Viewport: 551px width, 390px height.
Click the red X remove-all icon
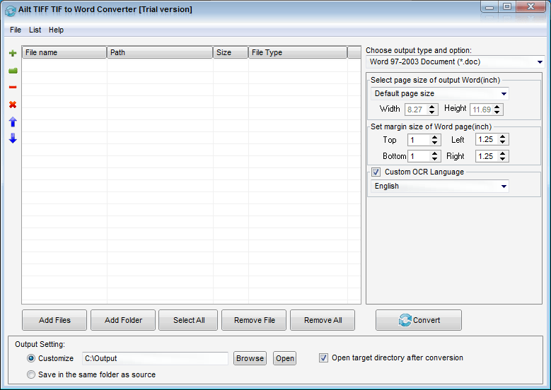tap(13, 105)
